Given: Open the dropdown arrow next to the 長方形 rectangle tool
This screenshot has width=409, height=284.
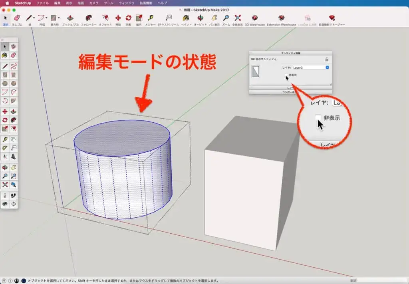Looking at the screenshot, I should point(59,18).
